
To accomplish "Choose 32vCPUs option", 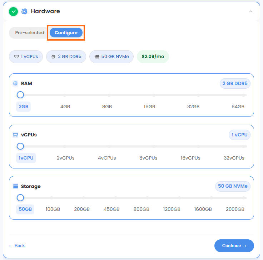I will (x=234, y=158).
